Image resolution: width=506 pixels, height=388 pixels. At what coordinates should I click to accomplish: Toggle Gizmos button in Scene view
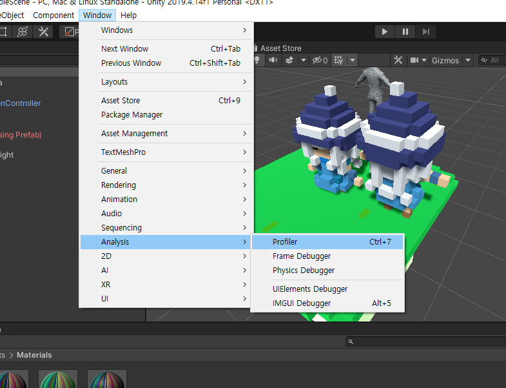[x=445, y=60]
